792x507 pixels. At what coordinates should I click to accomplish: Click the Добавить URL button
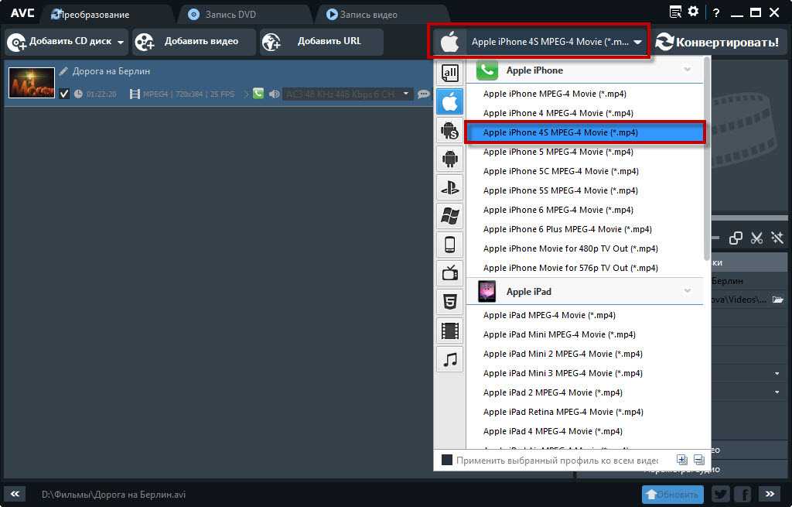pyautogui.click(x=322, y=42)
